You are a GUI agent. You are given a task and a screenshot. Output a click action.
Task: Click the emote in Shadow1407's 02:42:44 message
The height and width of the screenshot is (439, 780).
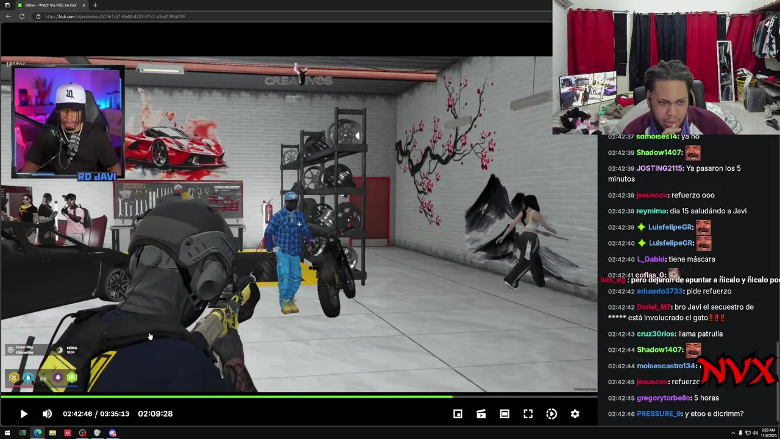(693, 350)
